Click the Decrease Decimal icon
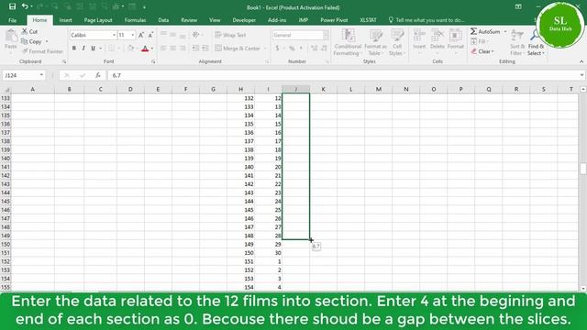This screenshot has width=587, height=330. pos(324,49)
